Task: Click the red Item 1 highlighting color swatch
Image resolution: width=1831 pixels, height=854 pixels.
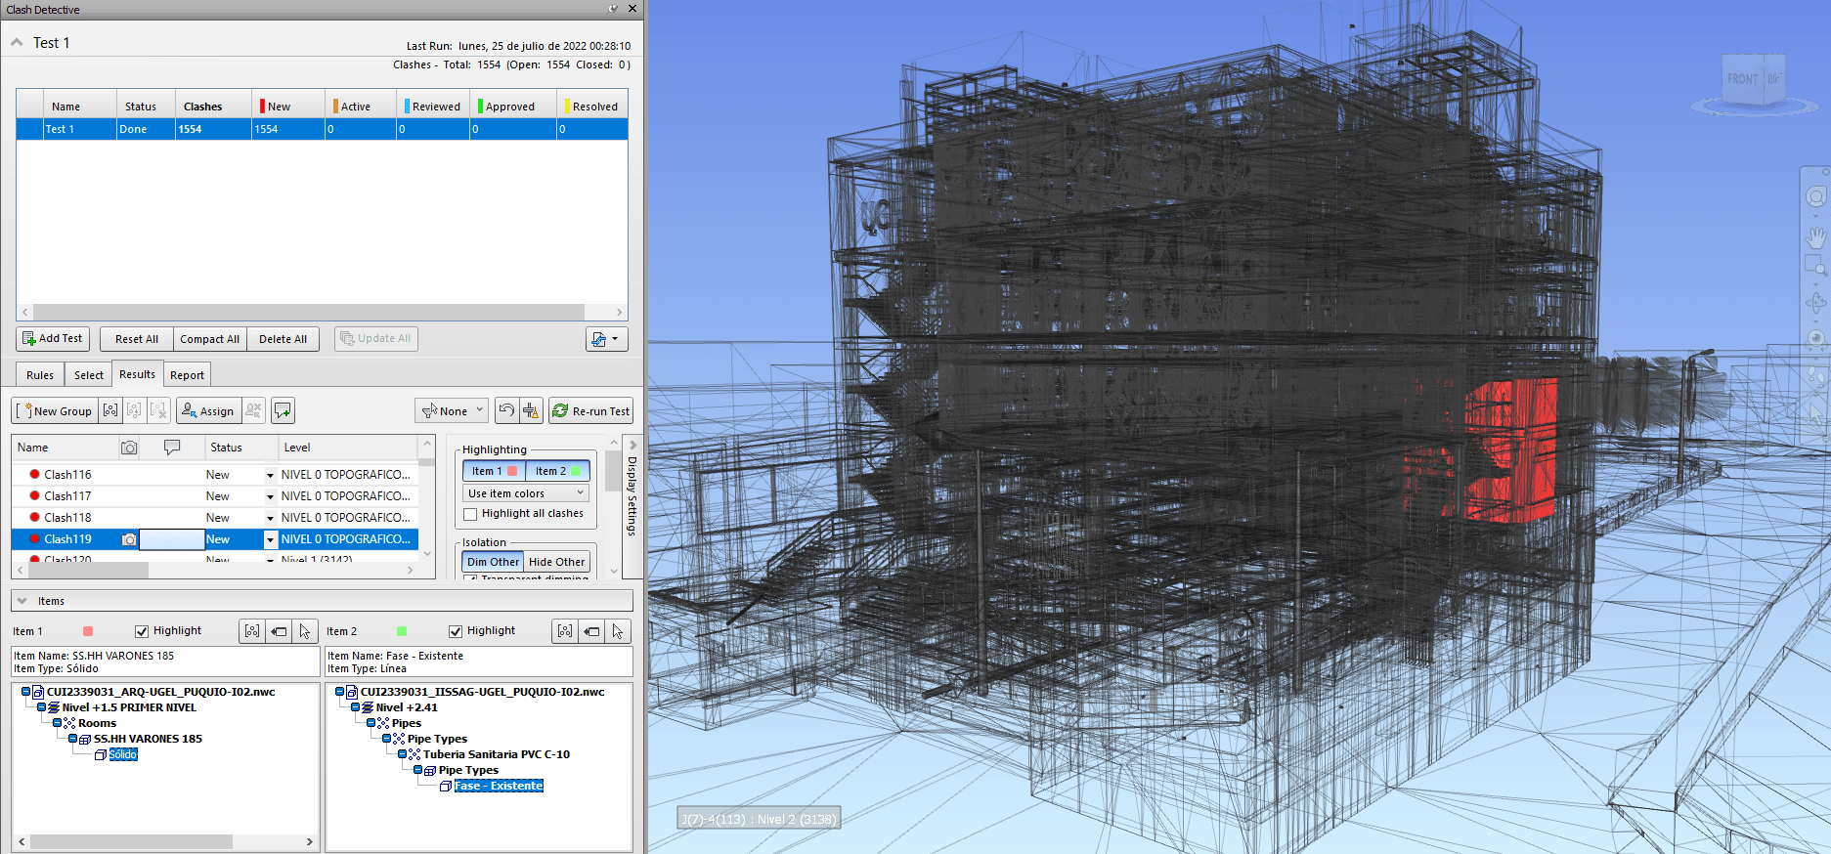Action: coord(512,471)
